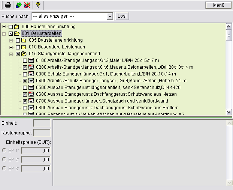Open the Menü button
Viewport: 233px width, 190px height.
click(x=218, y=5)
